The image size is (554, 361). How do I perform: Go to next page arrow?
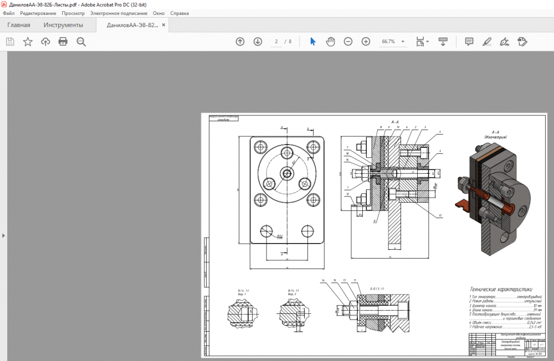point(258,42)
